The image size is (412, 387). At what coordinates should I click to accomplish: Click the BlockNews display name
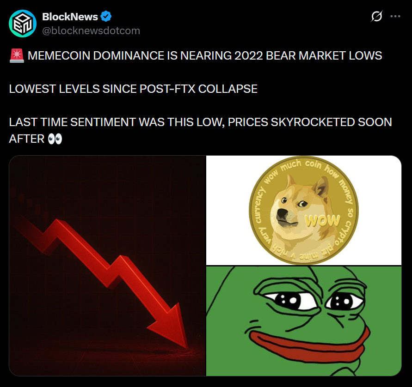tap(70, 17)
